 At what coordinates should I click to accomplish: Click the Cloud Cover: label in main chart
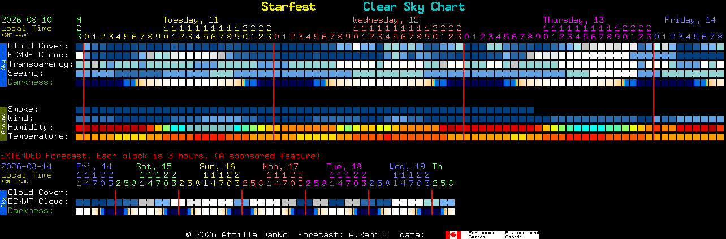point(38,46)
